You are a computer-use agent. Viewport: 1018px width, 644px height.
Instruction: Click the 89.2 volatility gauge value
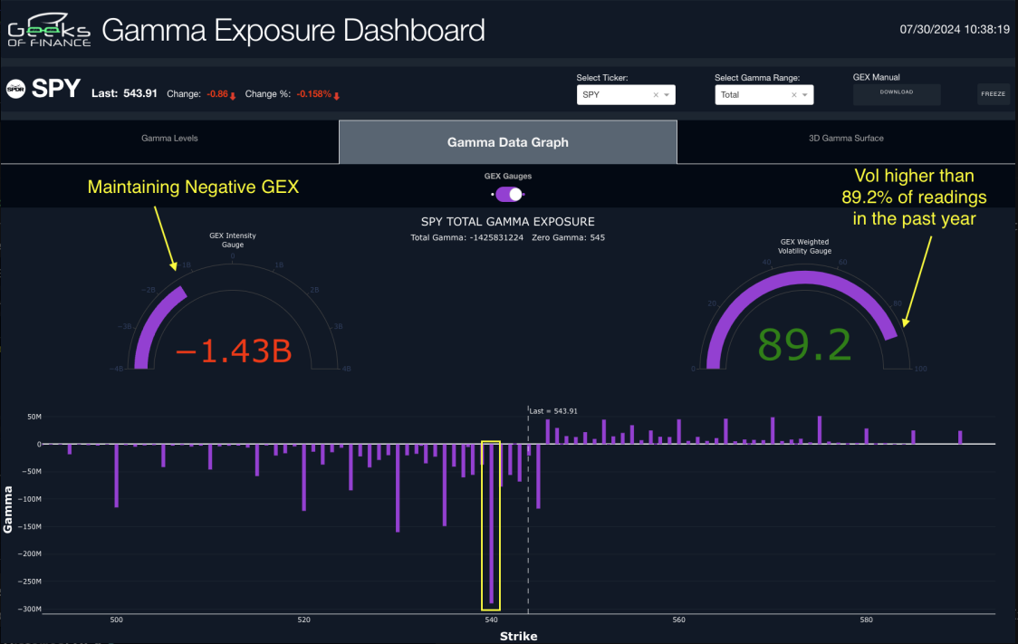[x=804, y=345]
